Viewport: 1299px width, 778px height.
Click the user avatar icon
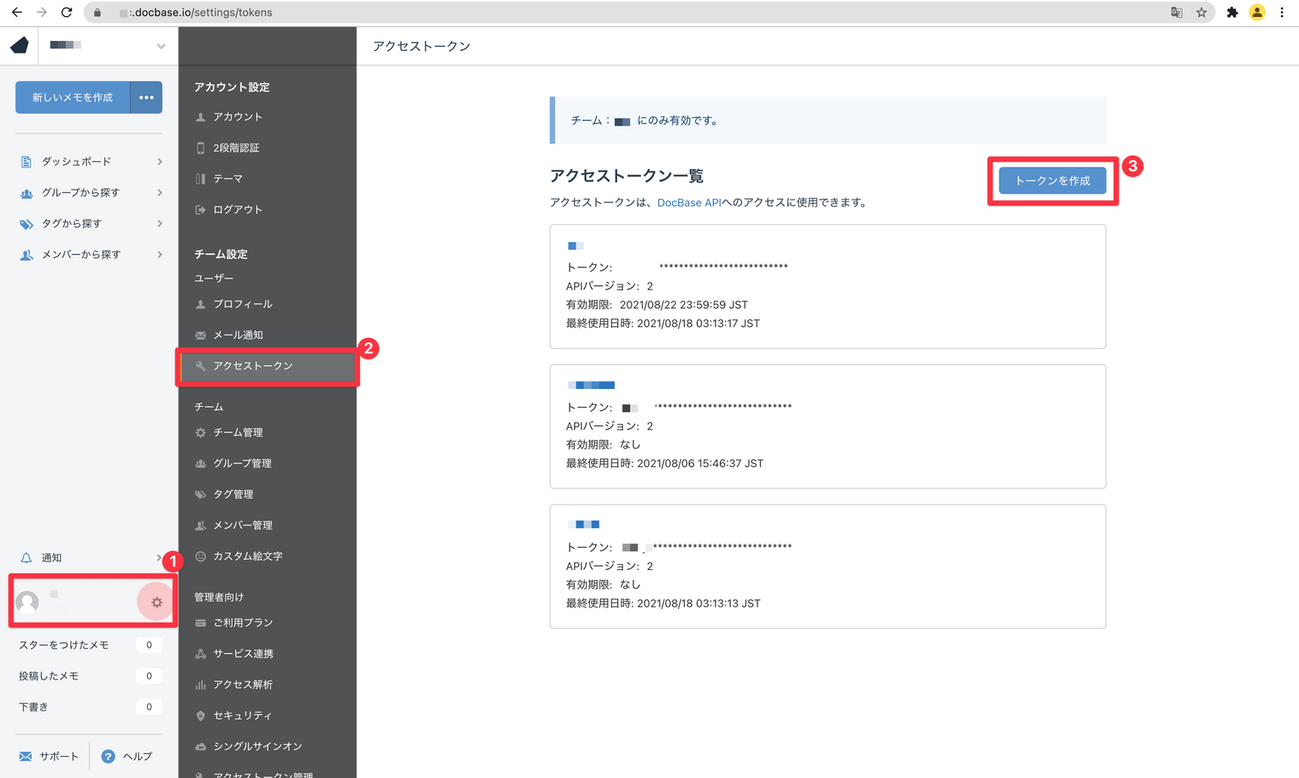coord(27,602)
